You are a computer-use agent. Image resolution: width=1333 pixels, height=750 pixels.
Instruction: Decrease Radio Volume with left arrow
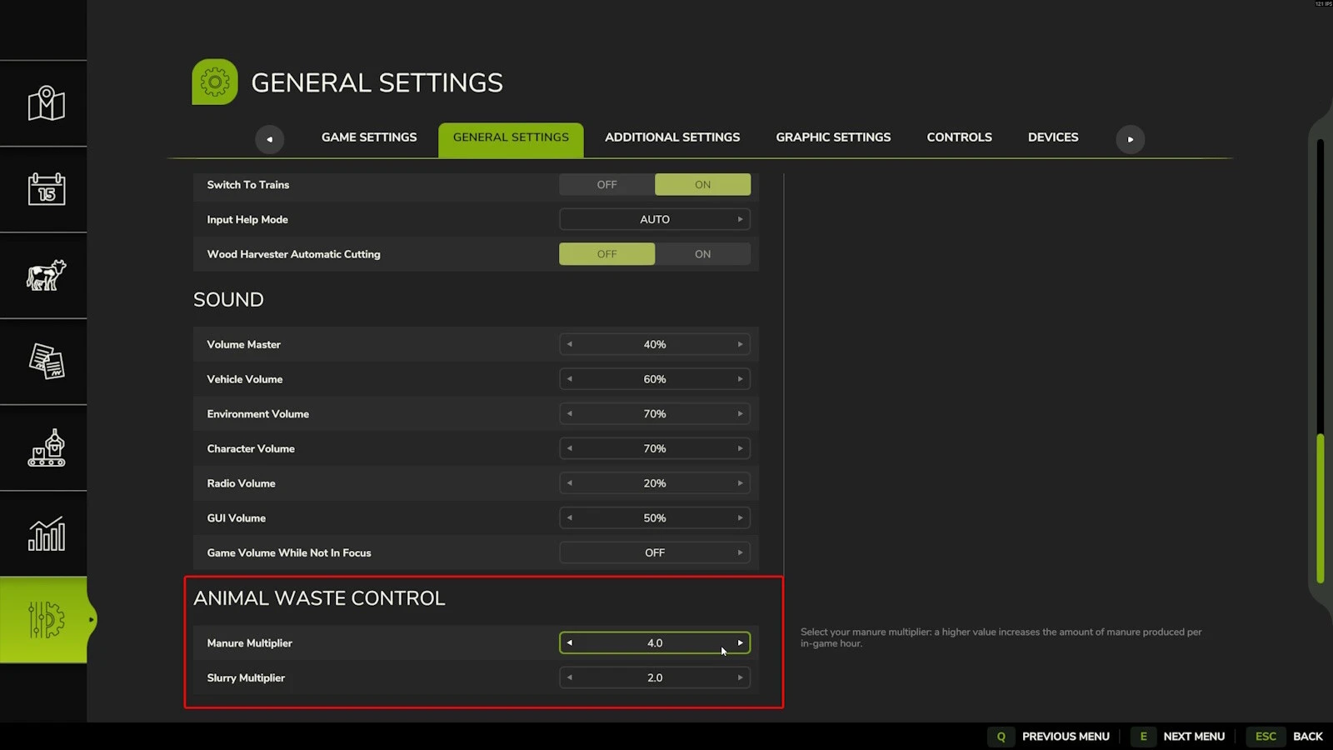click(x=570, y=483)
